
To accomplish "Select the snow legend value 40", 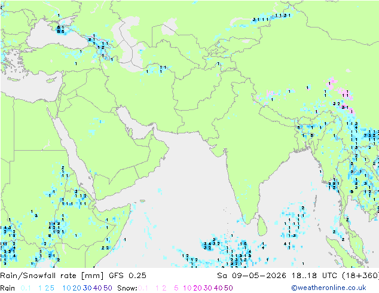I will (x=218, y=288).
